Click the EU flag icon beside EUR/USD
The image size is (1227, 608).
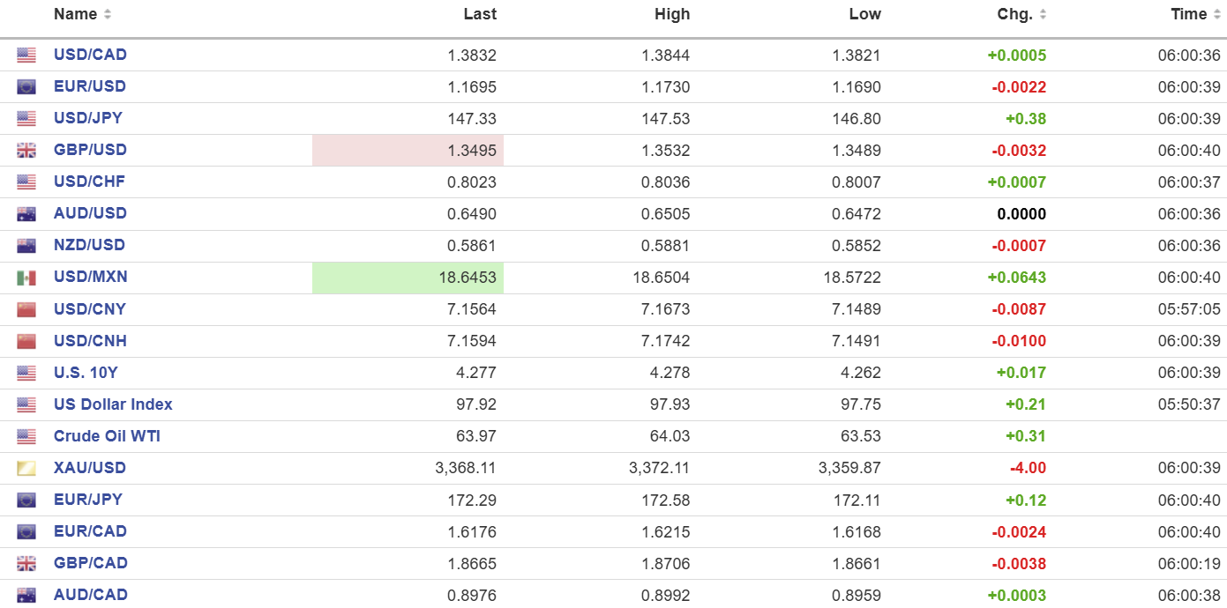point(26,87)
